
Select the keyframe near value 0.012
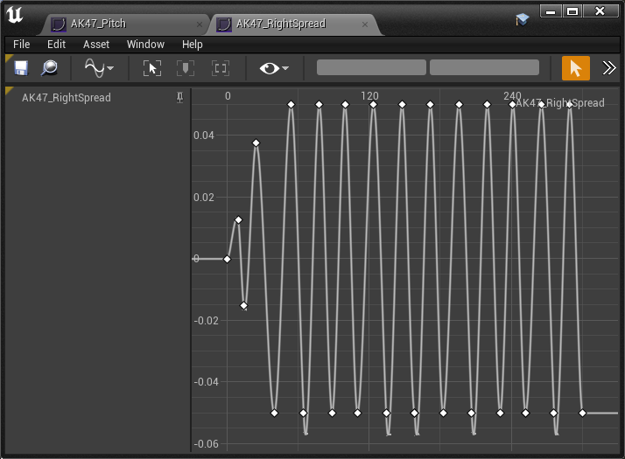tap(238, 219)
